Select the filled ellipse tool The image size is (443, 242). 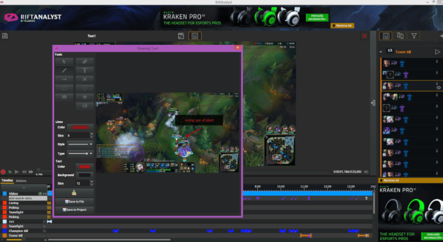point(84,97)
